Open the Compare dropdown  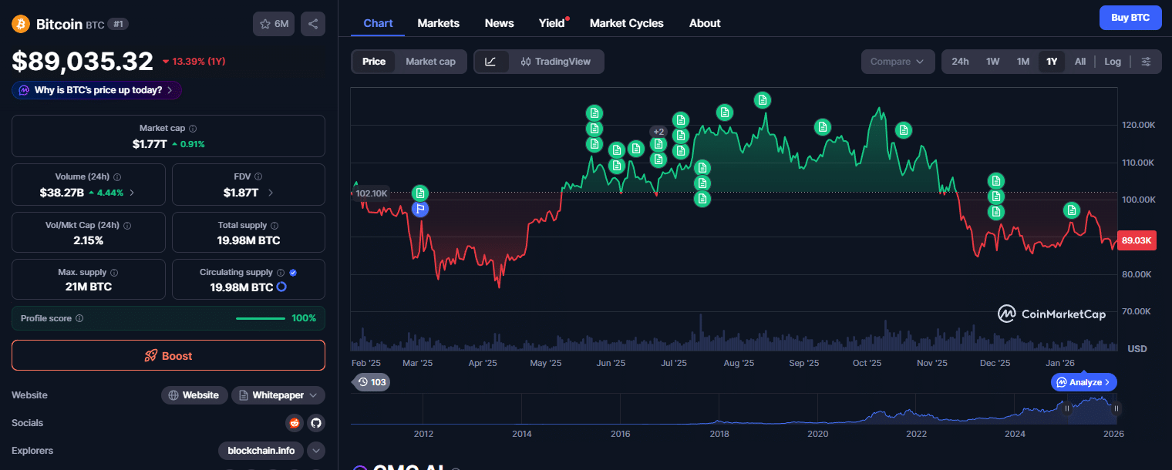coord(898,62)
